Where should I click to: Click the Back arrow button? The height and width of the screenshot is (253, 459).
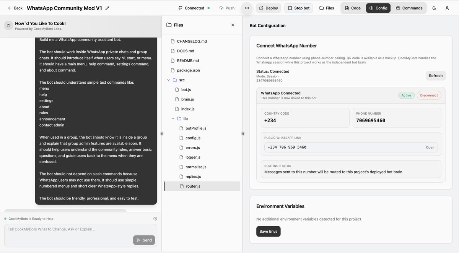coord(15,8)
